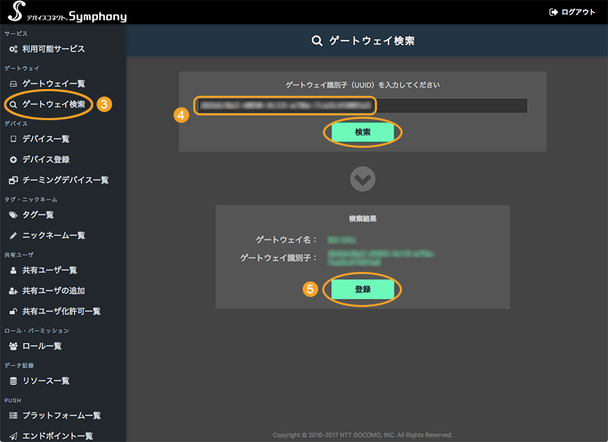Click the plus icon beside デバイス登録
608x442 pixels.
(14, 160)
